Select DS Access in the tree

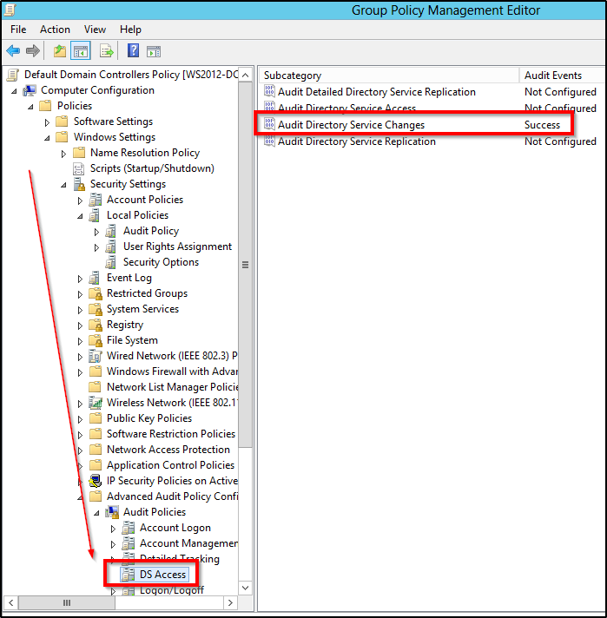click(x=162, y=574)
